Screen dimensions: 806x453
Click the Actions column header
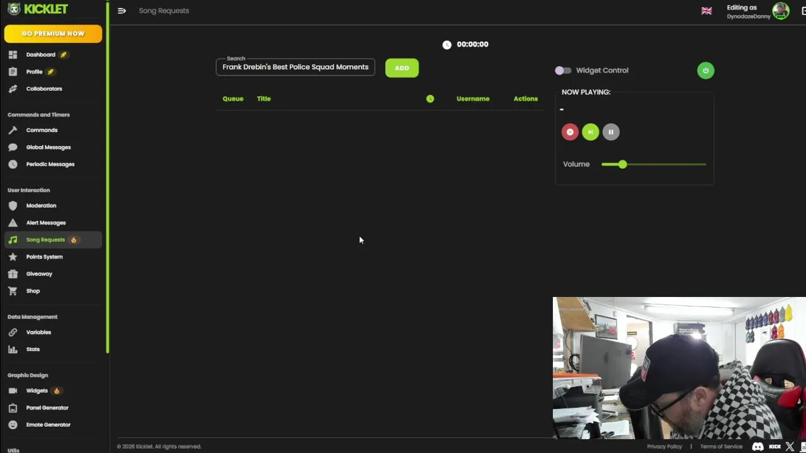point(526,99)
